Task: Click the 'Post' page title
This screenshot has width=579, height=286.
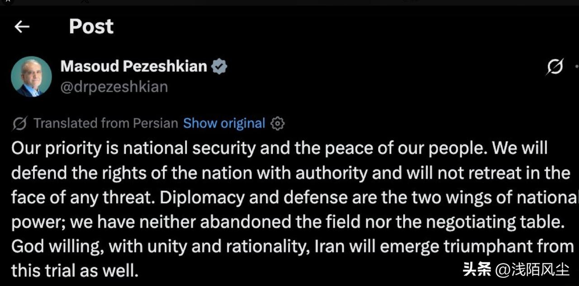Action: 91,27
